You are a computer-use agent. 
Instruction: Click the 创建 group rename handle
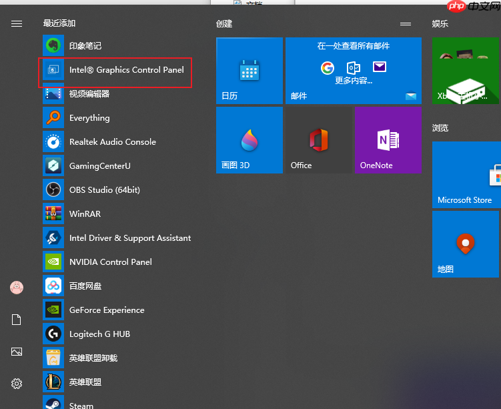coord(406,24)
